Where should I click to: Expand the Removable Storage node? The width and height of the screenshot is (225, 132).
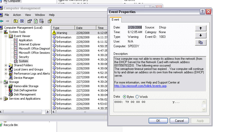pyautogui.click(x=6, y=86)
